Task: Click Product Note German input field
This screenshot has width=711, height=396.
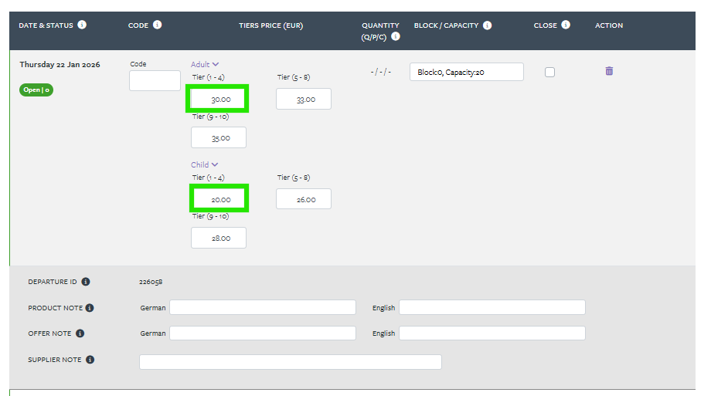Action: (263, 307)
